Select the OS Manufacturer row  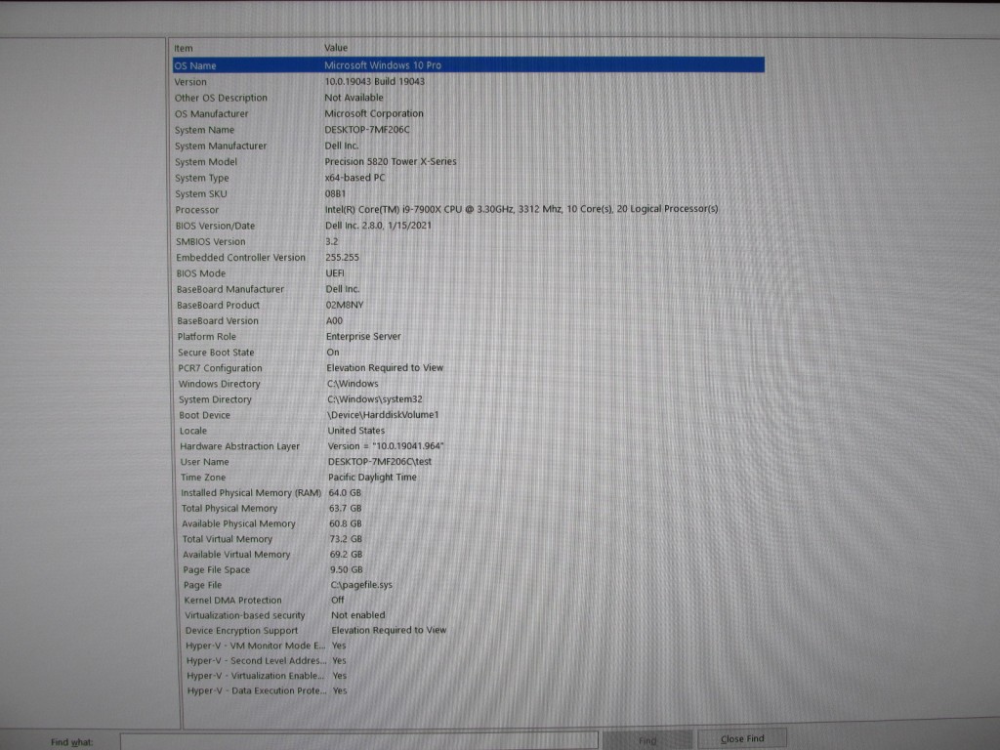468,113
